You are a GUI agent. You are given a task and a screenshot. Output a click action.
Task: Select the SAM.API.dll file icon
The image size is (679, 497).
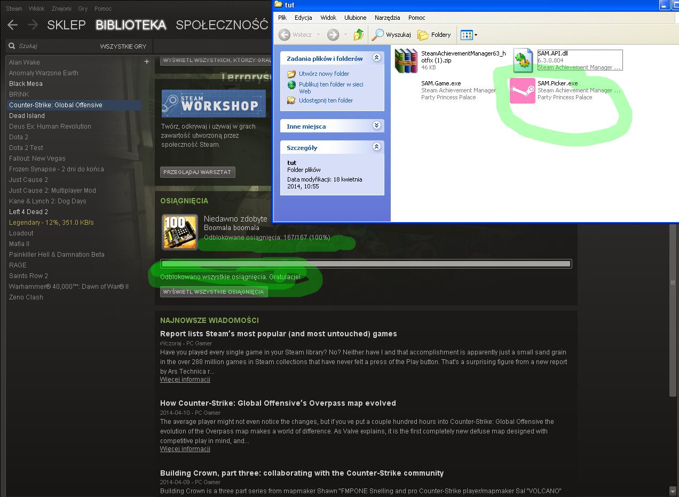524,60
